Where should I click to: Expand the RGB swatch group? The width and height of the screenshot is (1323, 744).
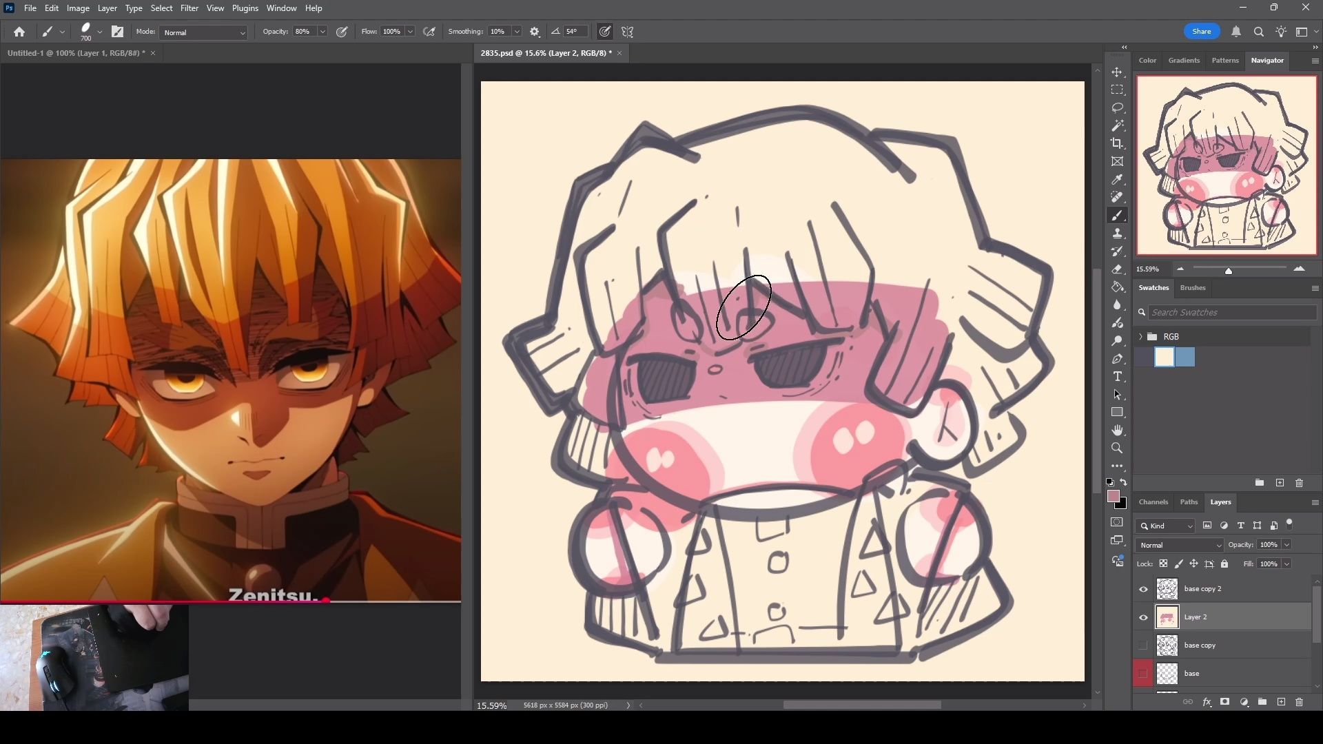[x=1141, y=337]
